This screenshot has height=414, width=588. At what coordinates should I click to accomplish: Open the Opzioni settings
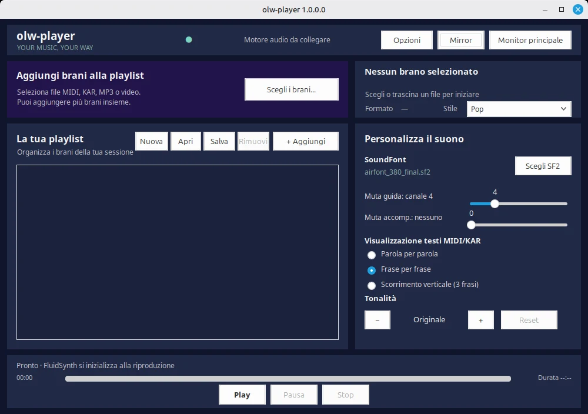coord(406,40)
